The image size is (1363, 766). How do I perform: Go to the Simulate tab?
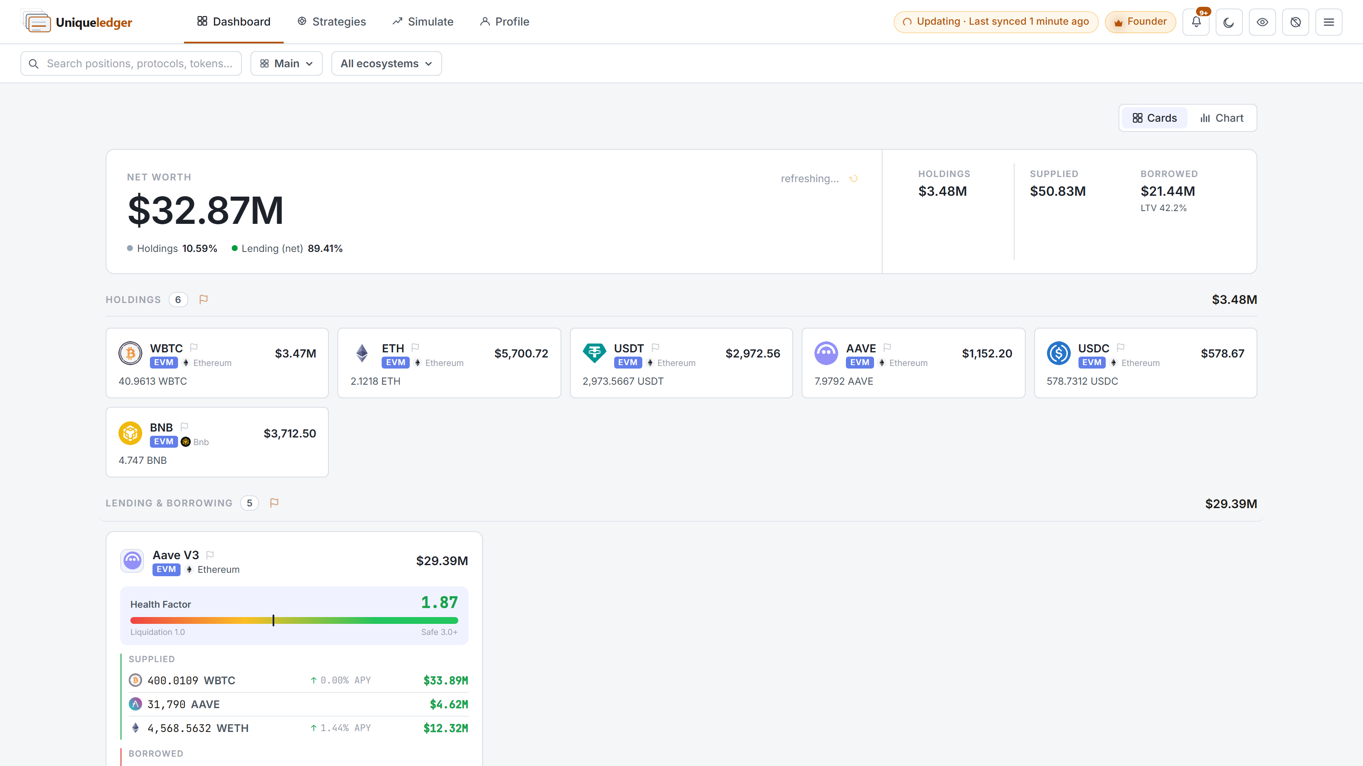pos(423,22)
